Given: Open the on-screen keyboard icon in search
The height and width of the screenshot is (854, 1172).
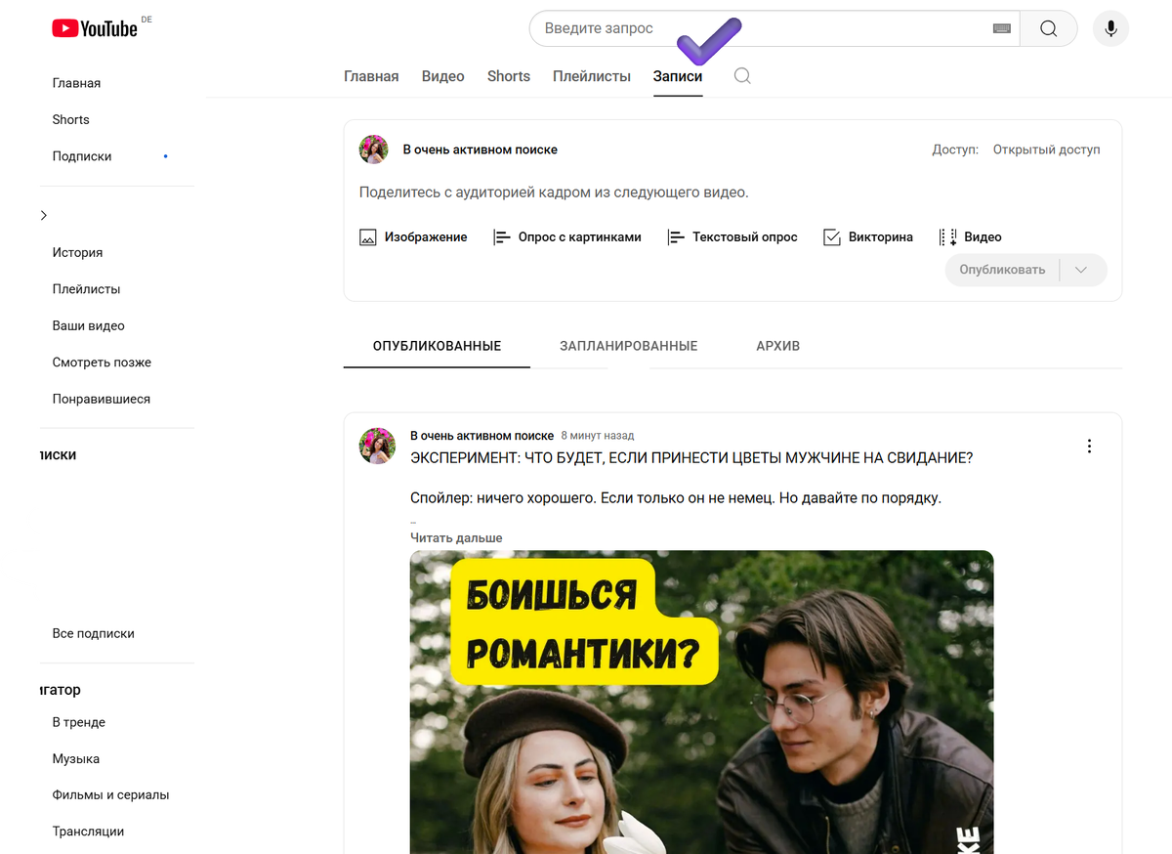Looking at the screenshot, I should tap(1001, 28).
